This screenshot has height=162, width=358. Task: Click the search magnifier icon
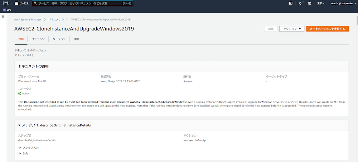(35, 3)
